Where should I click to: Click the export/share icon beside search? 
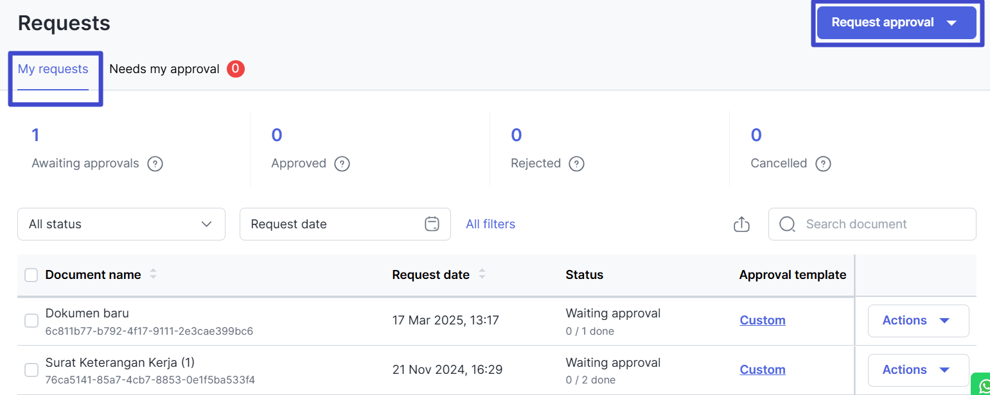point(741,224)
